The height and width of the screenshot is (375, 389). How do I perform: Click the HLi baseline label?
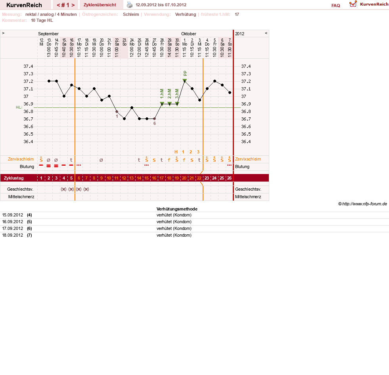click(19, 107)
